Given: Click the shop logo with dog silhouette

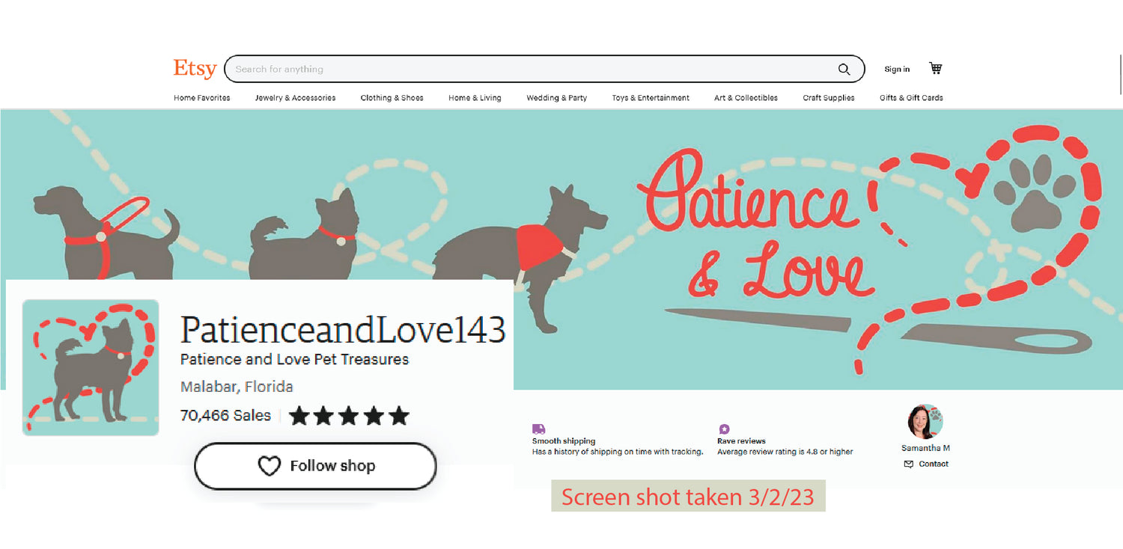Looking at the screenshot, I should 91,367.
